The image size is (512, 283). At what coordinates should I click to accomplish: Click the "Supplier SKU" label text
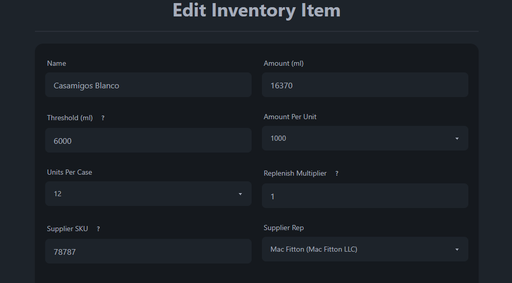pyautogui.click(x=67, y=229)
